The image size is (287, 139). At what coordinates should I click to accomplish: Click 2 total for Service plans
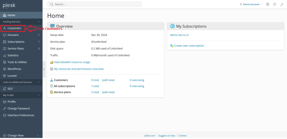click(95, 92)
